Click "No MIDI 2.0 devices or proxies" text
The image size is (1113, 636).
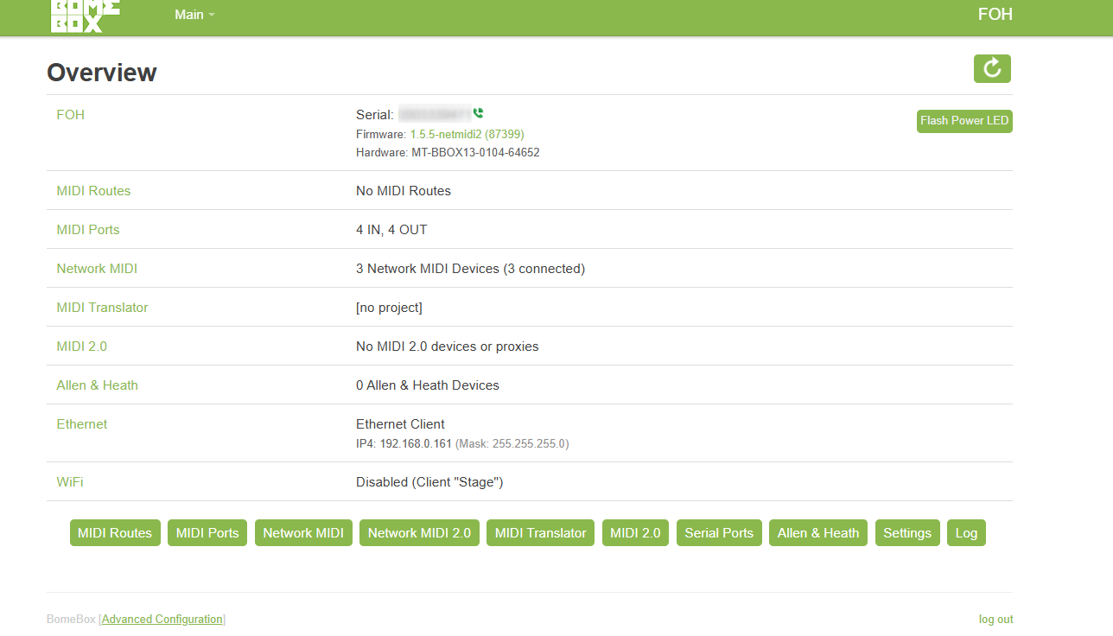click(448, 346)
